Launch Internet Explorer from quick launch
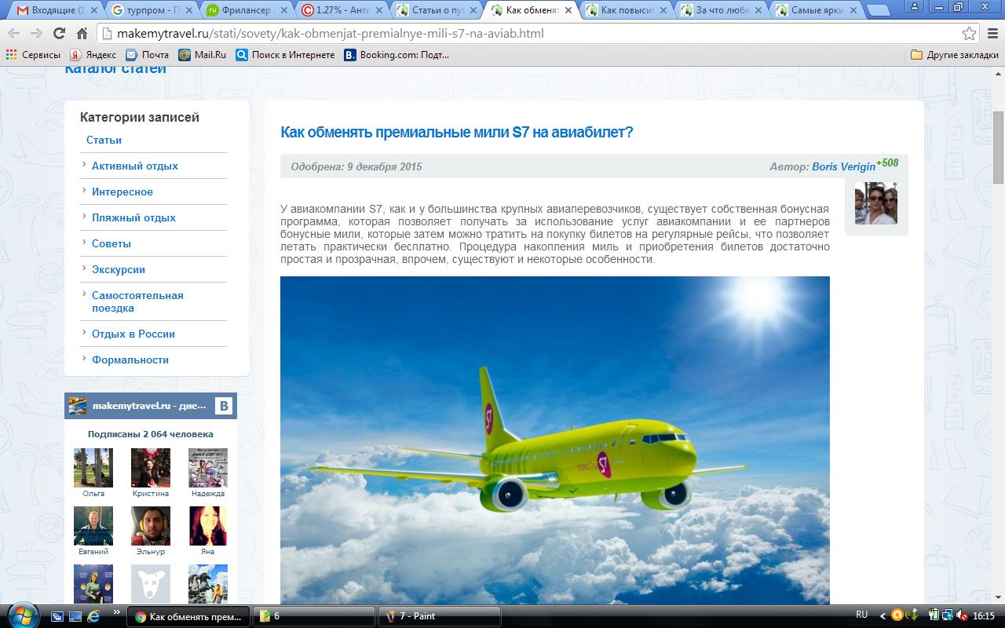This screenshot has width=1005, height=628. click(x=93, y=616)
